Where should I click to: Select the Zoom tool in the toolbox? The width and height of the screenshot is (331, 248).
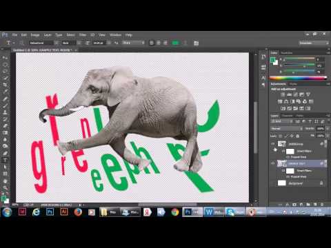click(x=5, y=188)
